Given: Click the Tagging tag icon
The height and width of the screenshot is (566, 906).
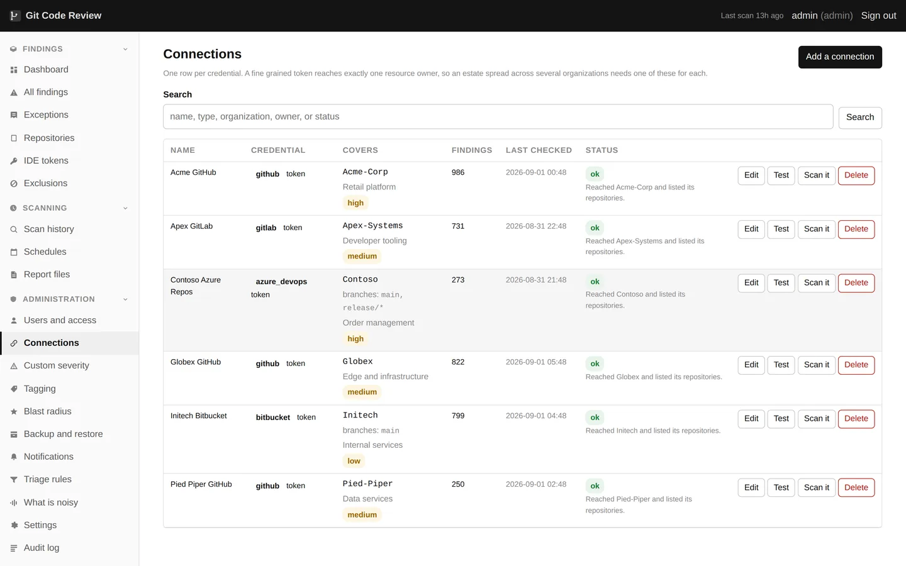Looking at the screenshot, I should click(14, 389).
